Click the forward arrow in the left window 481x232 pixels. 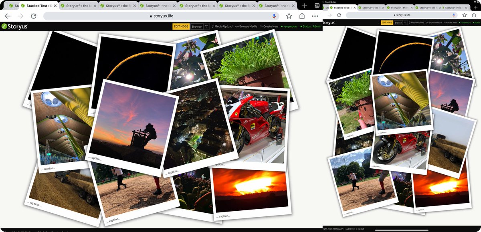tap(20, 16)
